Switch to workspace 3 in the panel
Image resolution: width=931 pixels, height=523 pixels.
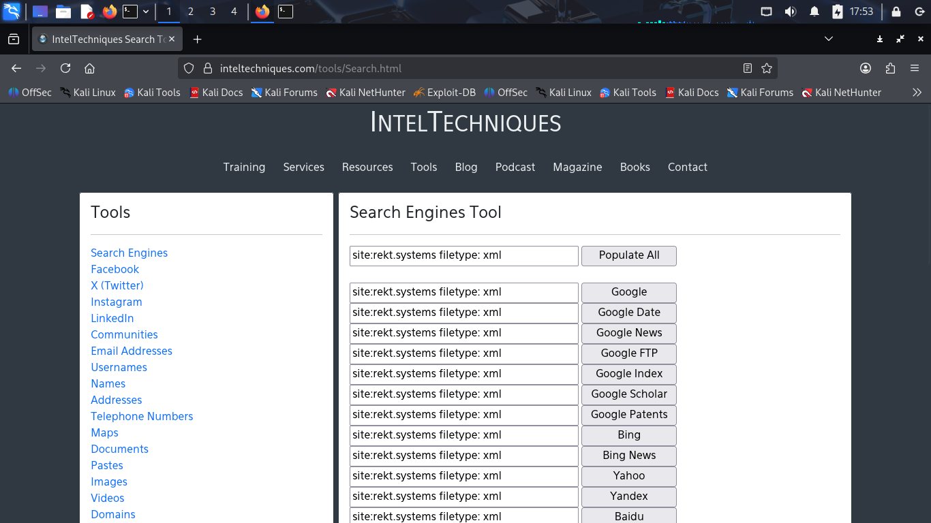click(213, 12)
